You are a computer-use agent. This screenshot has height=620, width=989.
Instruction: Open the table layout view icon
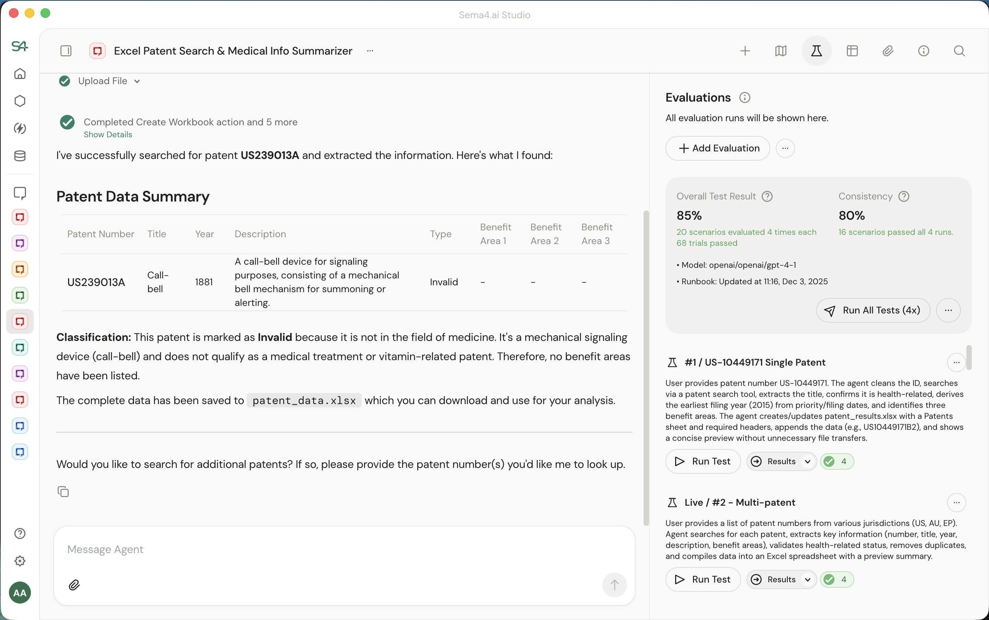pyautogui.click(x=852, y=50)
